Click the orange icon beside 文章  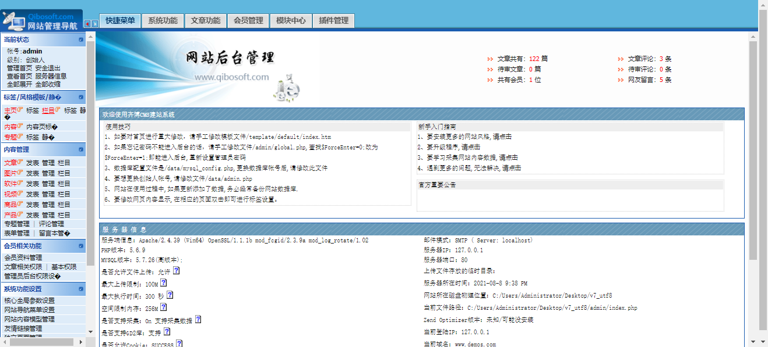click(x=20, y=162)
